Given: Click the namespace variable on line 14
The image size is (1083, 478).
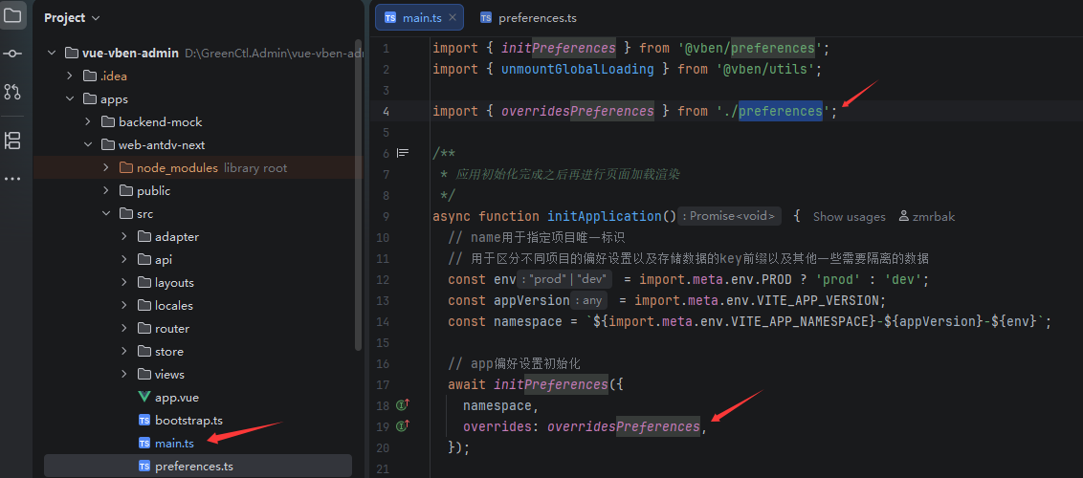Looking at the screenshot, I should tap(528, 321).
